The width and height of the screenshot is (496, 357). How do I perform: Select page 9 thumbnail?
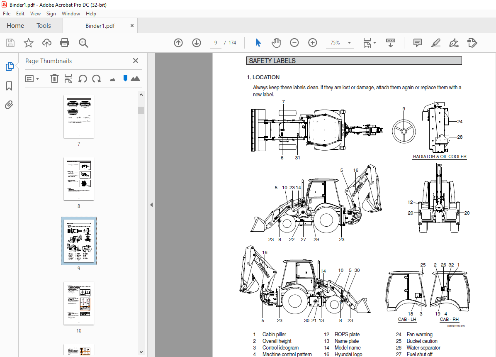pos(79,241)
